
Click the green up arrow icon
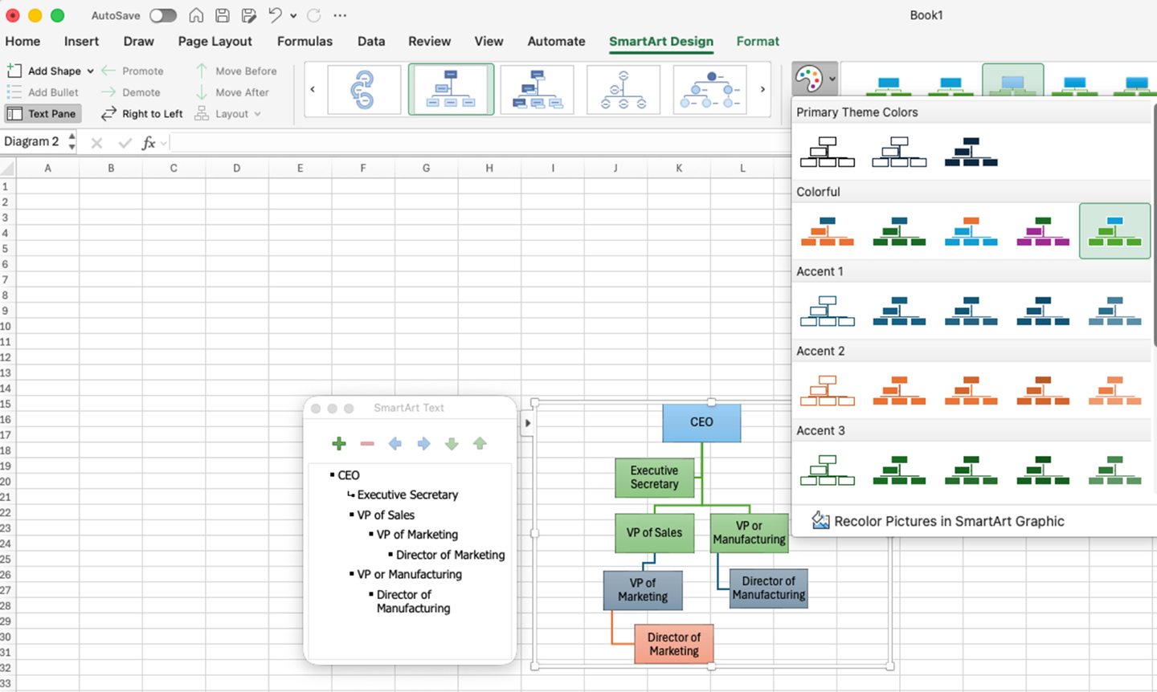tap(480, 443)
